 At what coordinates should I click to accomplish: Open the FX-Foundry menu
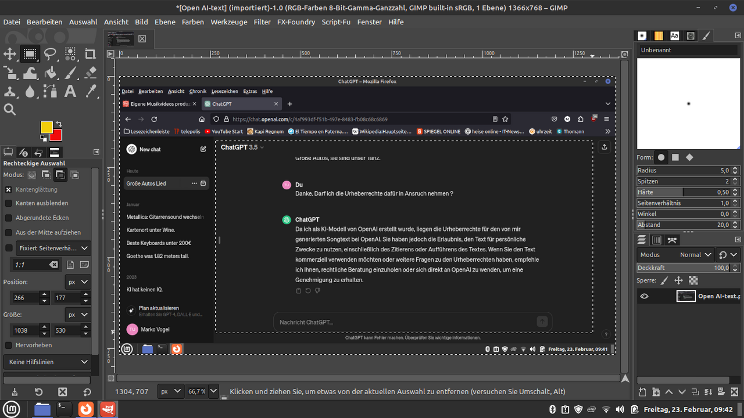[x=296, y=22]
